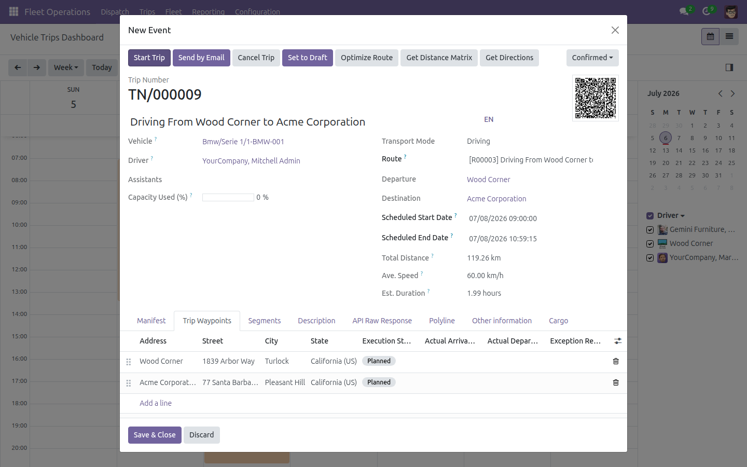Click the Send by Email button
Viewport: 747px width, 467px height.
click(x=201, y=58)
